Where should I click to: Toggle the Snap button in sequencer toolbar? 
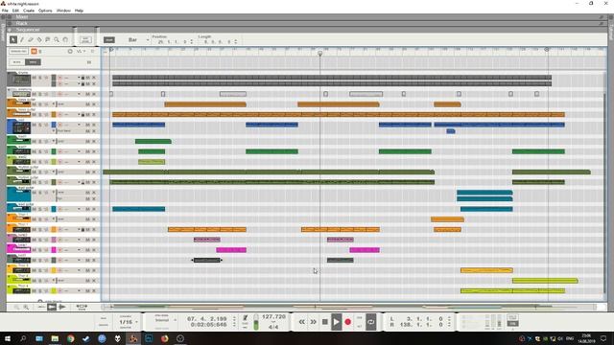point(108,40)
